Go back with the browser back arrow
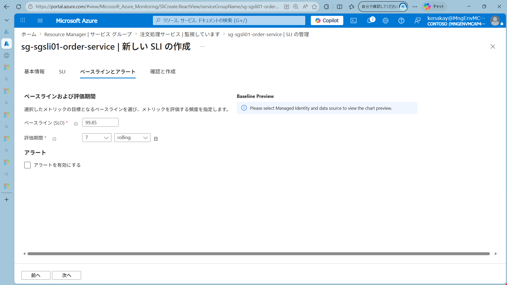Viewport: 507px width, 285px height. tap(7, 7)
